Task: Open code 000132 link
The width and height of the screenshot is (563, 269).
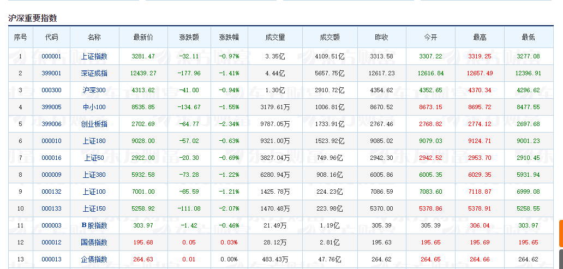Action: pos(51,192)
